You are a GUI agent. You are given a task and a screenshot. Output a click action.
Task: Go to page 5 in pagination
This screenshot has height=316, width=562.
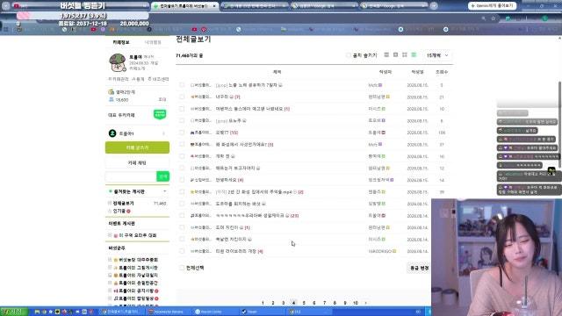304,303
